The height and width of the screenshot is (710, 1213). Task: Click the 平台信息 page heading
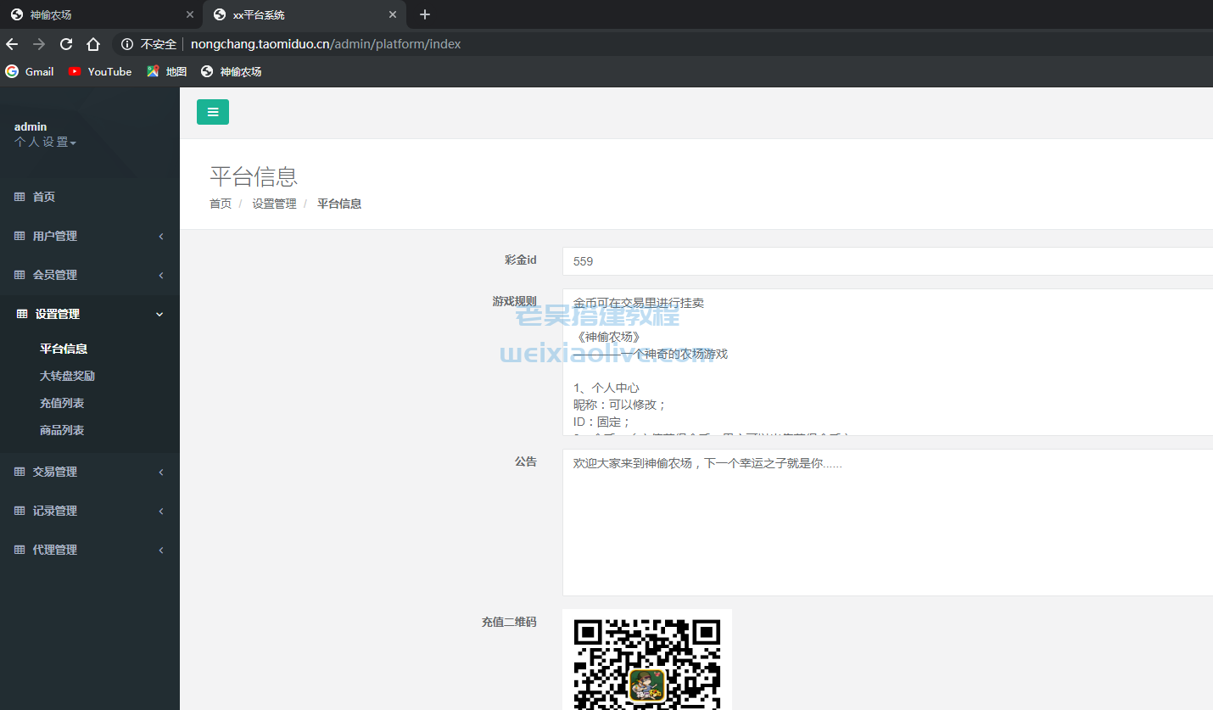[254, 176]
